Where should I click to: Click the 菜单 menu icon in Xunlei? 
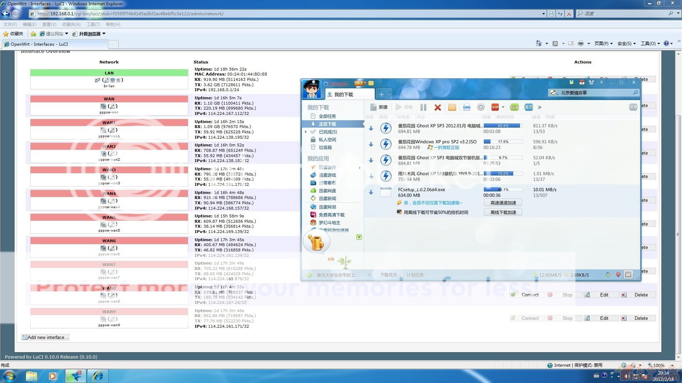click(x=633, y=107)
